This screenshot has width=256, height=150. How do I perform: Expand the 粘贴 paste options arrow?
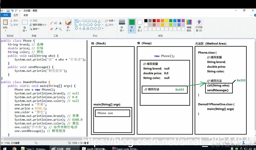click(5, 31)
